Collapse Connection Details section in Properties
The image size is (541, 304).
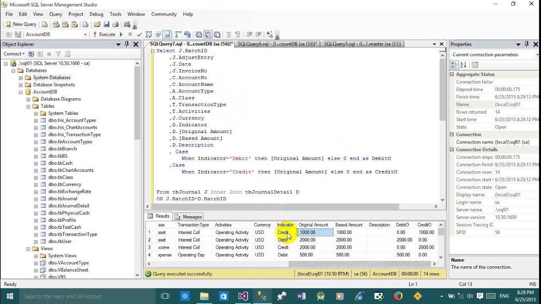(452, 149)
